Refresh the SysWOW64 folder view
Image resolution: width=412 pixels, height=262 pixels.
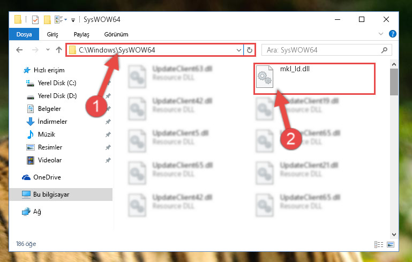click(x=250, y=50)
